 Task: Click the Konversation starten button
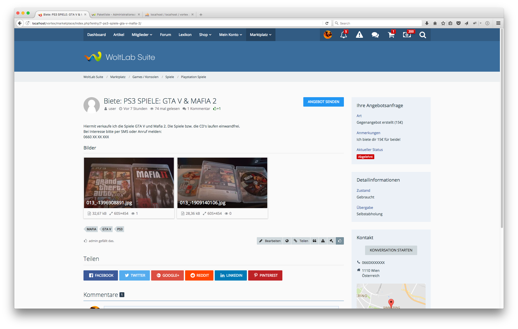391,250
